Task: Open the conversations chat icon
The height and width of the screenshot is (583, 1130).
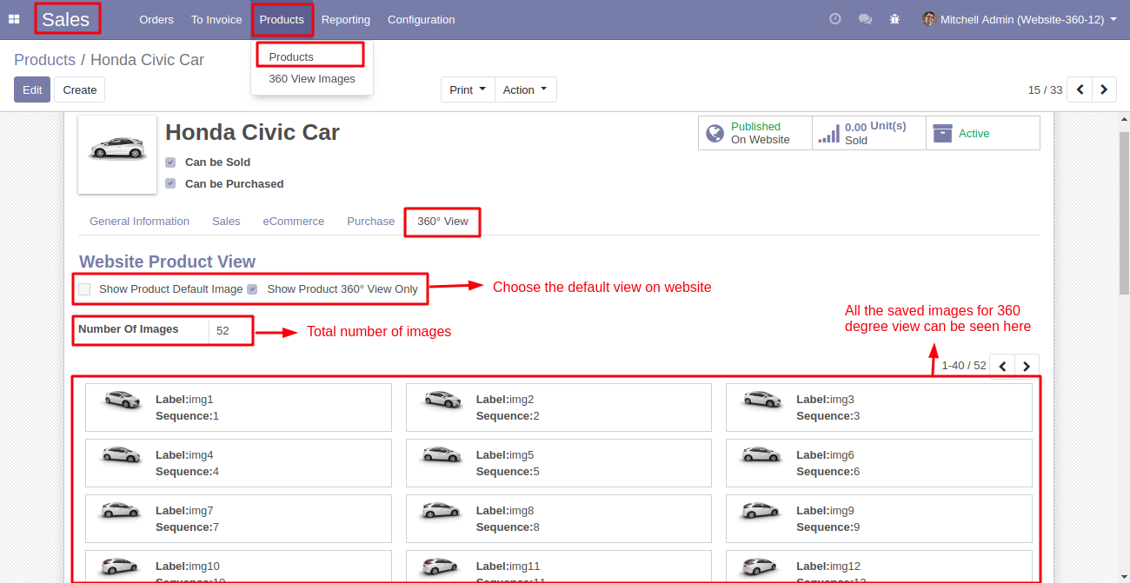Action: [865, 19]
